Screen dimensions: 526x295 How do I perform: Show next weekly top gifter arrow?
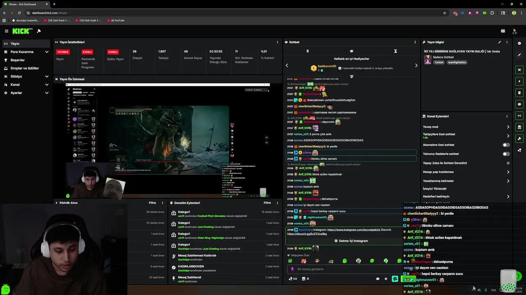click(x=416, y=66)
